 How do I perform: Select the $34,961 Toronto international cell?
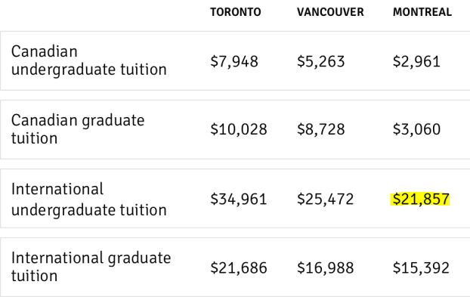[x=239, y=200]
